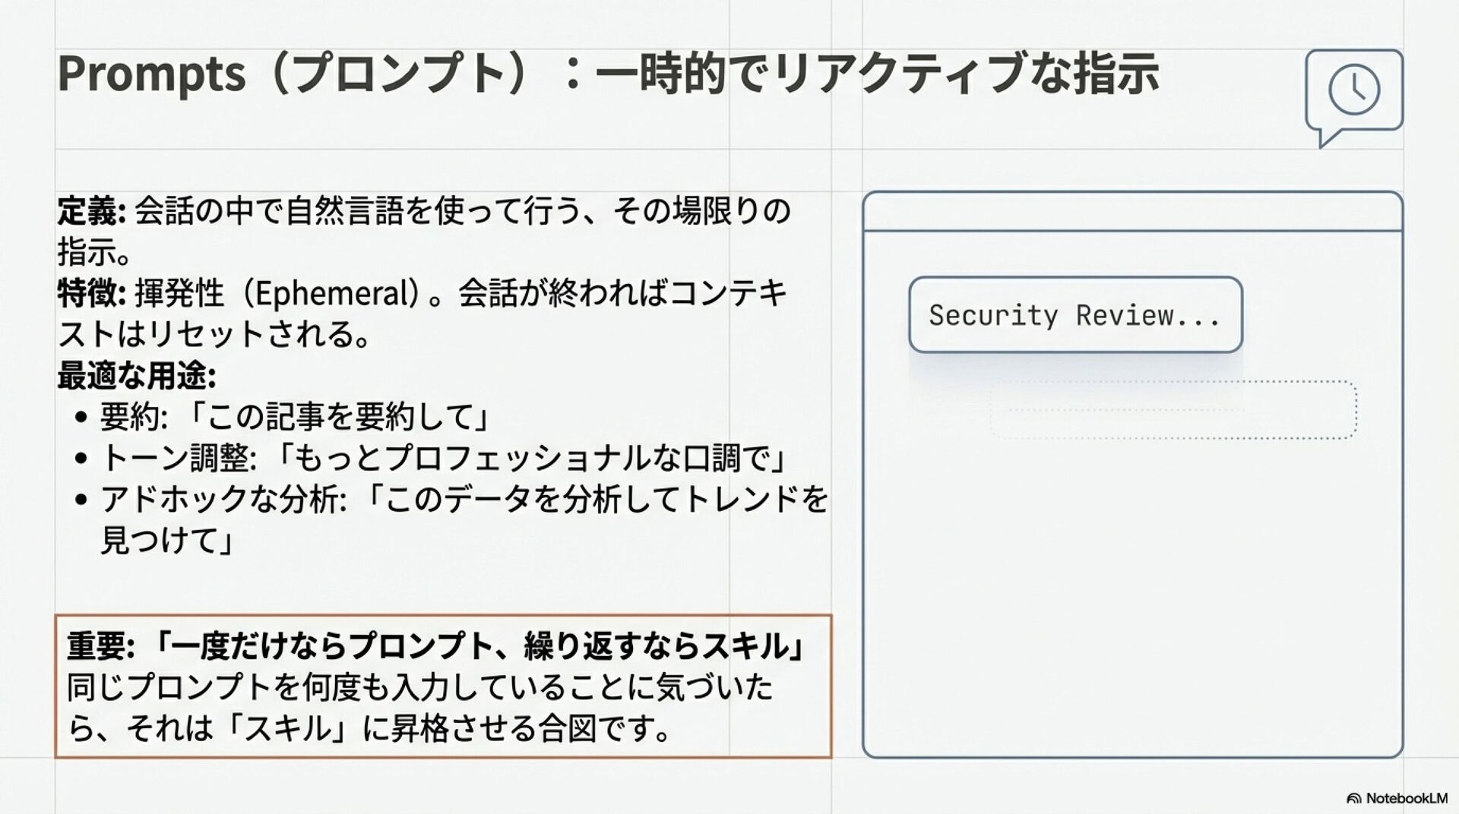The width and height of the screenshot is (1459, 814).
Task: Click the bullet dot before 要約
Action: click(x=82, y=417)
